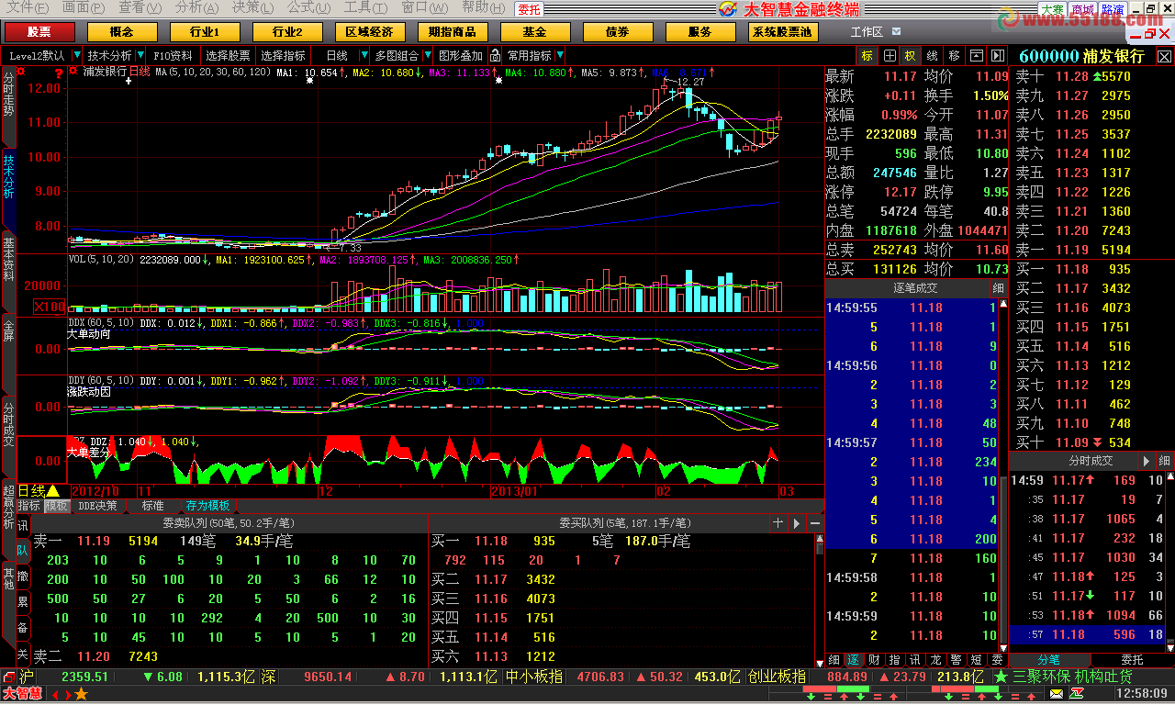Switch to the 分笔 bottom tab
Screen dimensions: 1175x705
tap(1049, 660)
